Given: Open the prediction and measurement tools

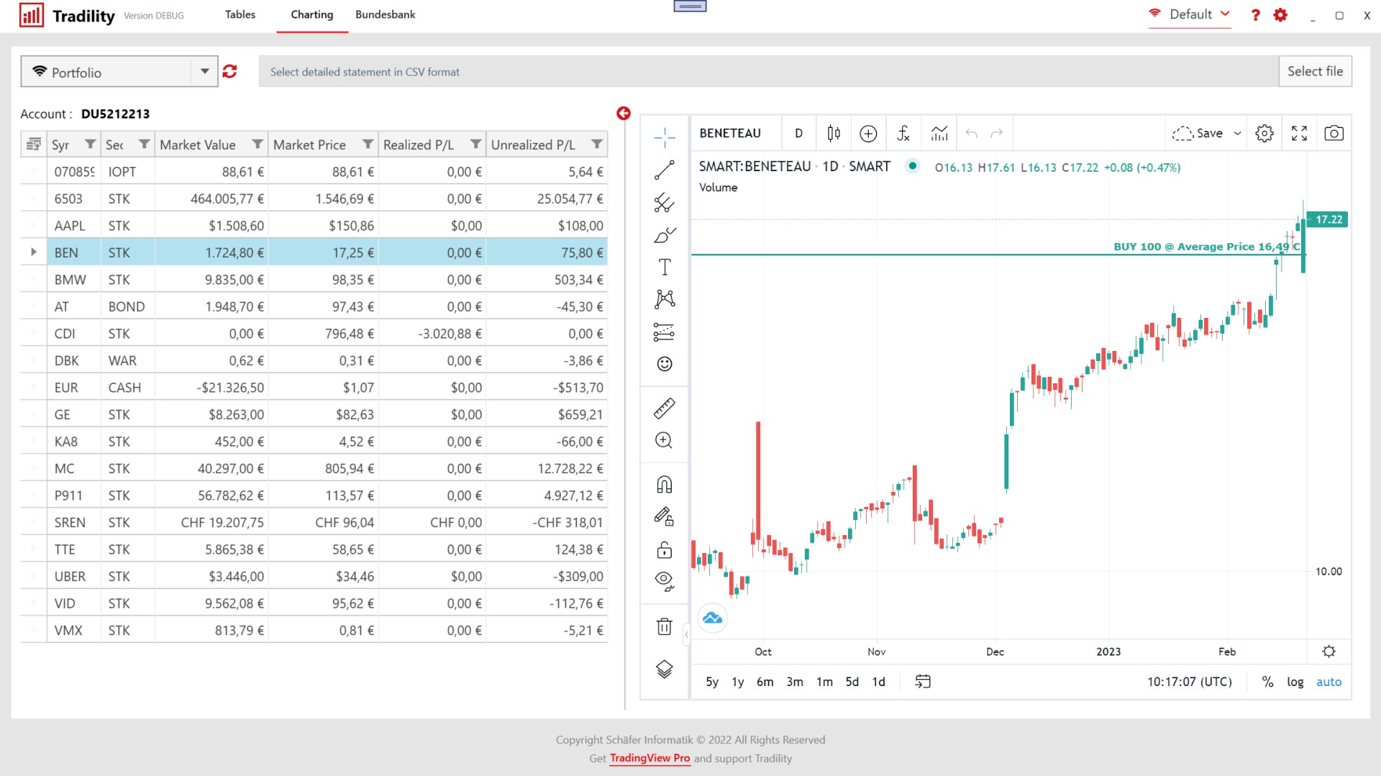Looking at the screenshot, I should [665, 332].
